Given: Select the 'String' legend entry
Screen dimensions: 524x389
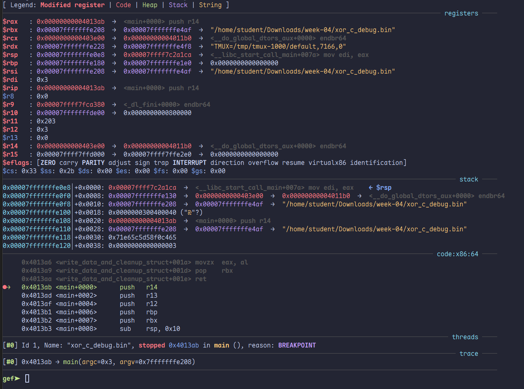Looking at the screenshot, I should (x=210, y=5).
